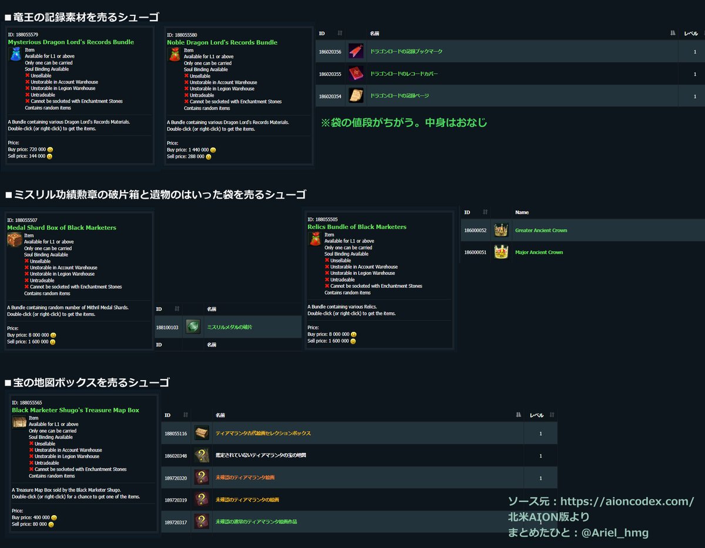Click the question-mark icon beside 鑑定されていないティアマランタの宝の地図
The width and height of the screenshot is (705, 548).
point(202,455)
